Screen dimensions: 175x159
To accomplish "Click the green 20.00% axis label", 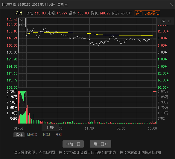I will tap(163, 87).
